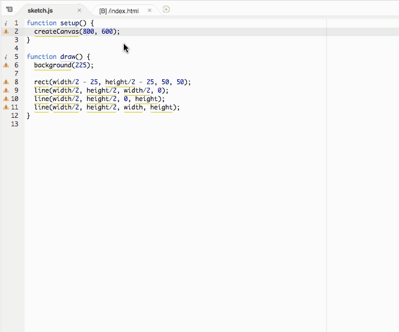The image size is (399, 332).
Task: Add a new tab with plus icon
Action: [x=166, y=10]
